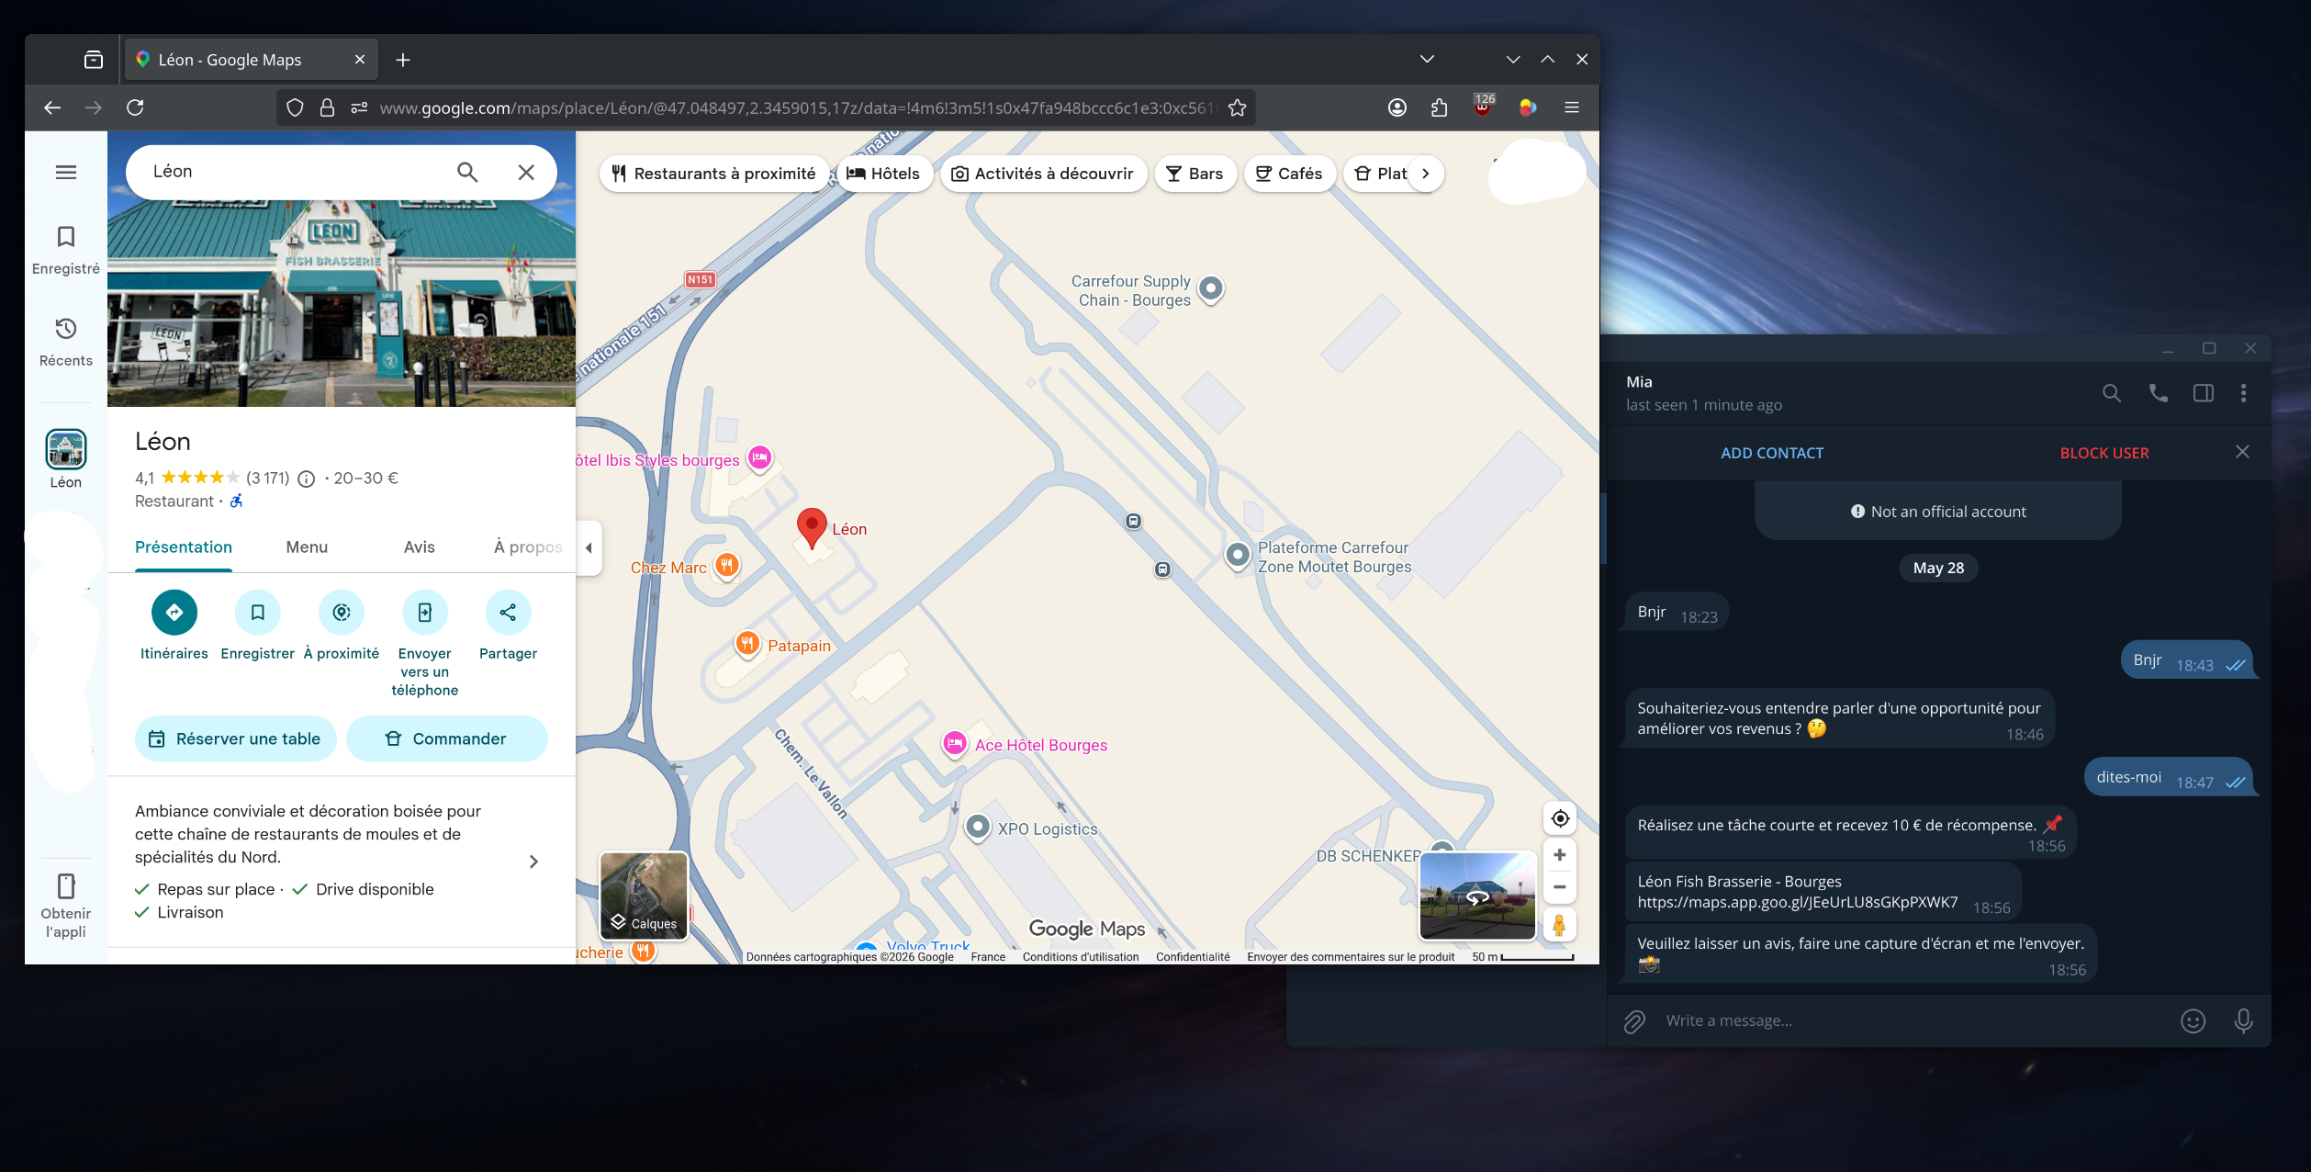Open the Calques layers thumbnail
The image size is (2311, 1172).
tap(644, 896)
